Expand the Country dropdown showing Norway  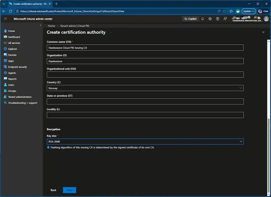click(145, 88)
